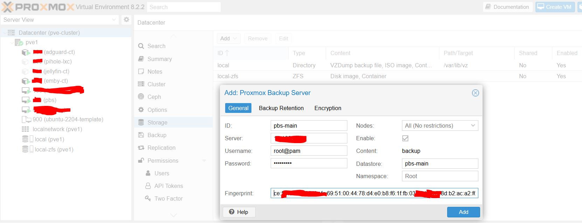Select the adguard-ct container icon

[x=26, y=52]
